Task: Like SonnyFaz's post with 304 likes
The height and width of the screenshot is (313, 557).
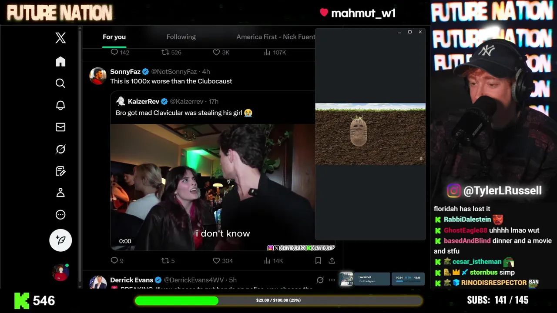Action: tap(222, 260)
